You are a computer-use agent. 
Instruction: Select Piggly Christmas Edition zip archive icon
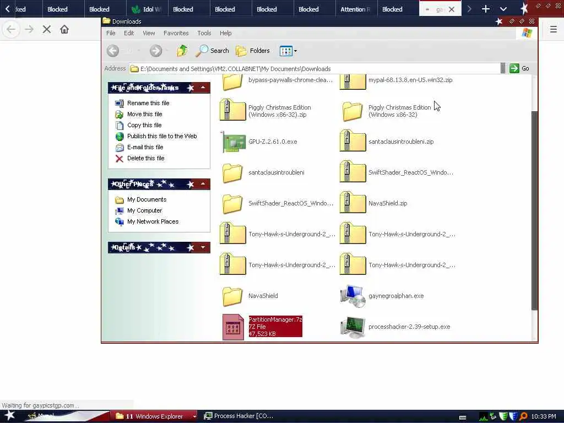click(x=233, y=110)
